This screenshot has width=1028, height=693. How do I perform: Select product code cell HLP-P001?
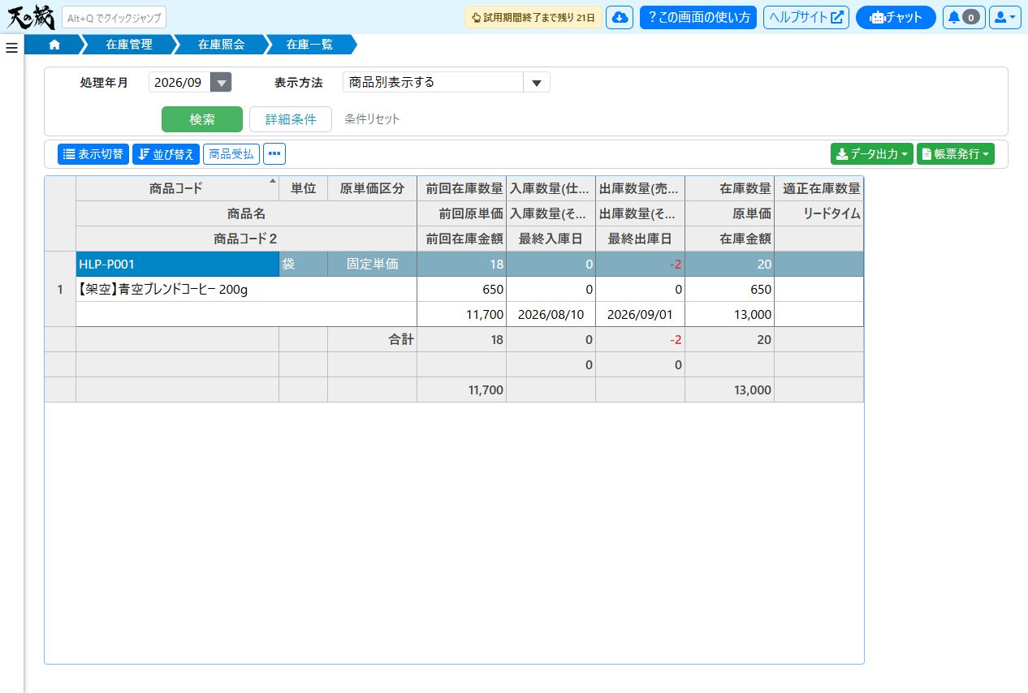coord(177,264)
